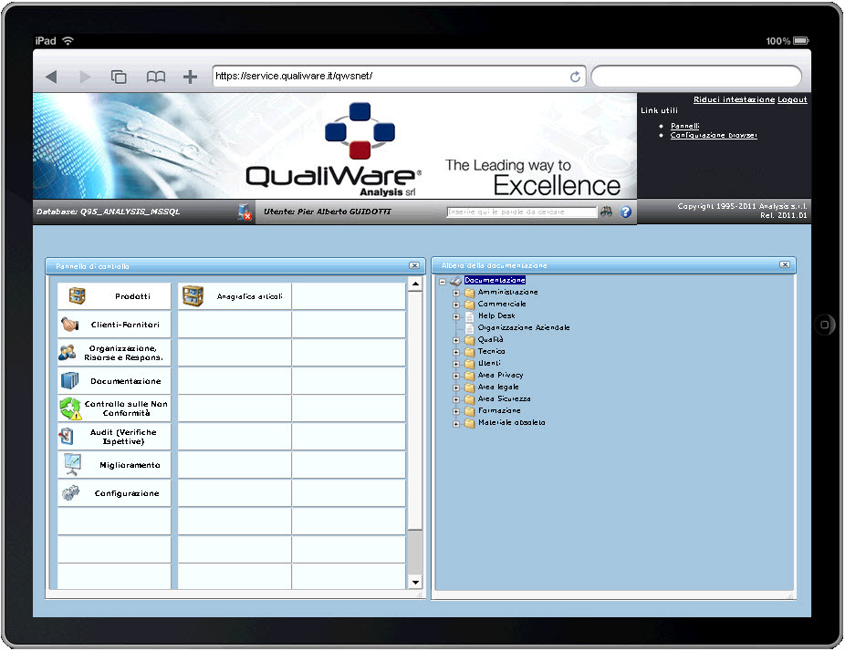The height and width of the screenshot is (651, 845).
Task: Tap the plus add-bookmark icon
Action: coord(190,77)
